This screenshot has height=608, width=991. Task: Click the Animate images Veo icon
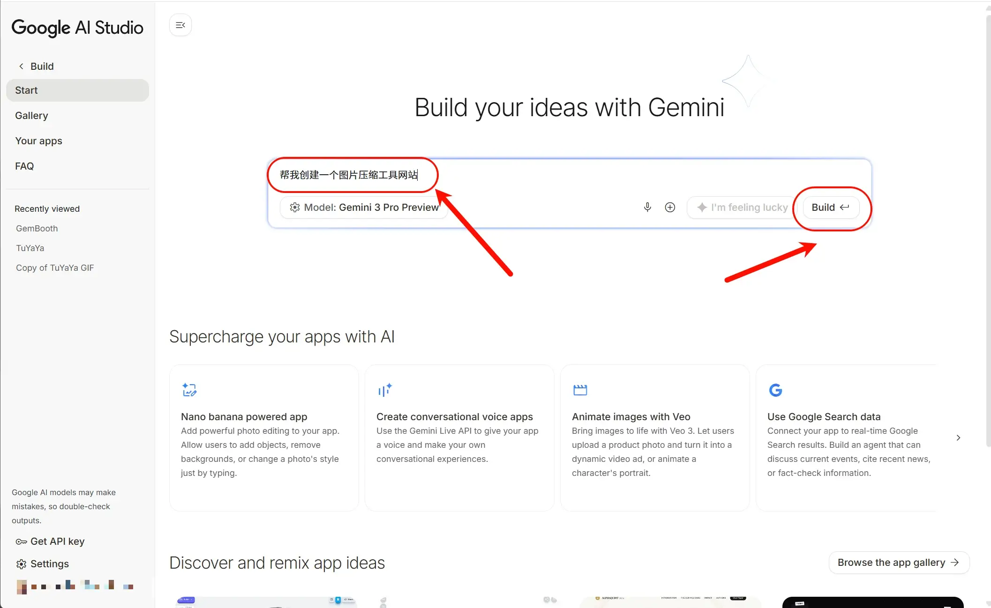pos(580,390)
